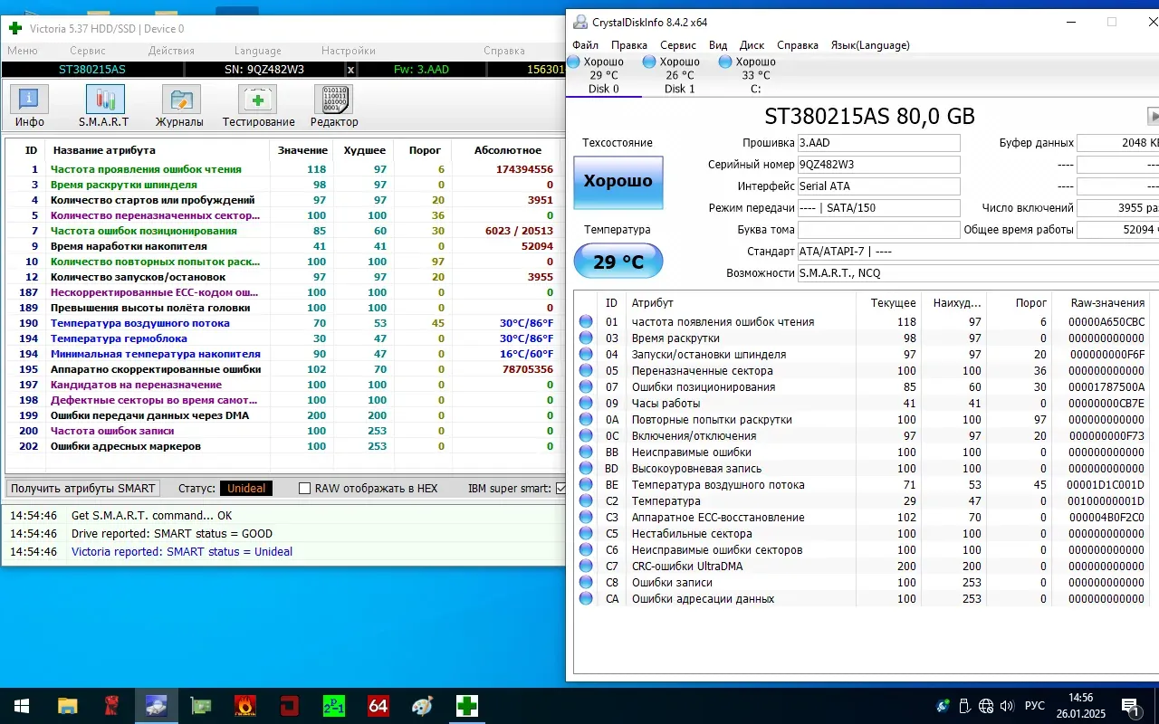Open the red 64 AIDA64 taskbar icon
1159x724 pixels.
click(378, 706)
